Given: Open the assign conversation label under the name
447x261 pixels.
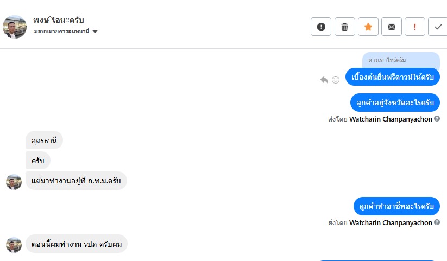Looking at the screenshot, I should pyautogui.click(x=61, y=32).
